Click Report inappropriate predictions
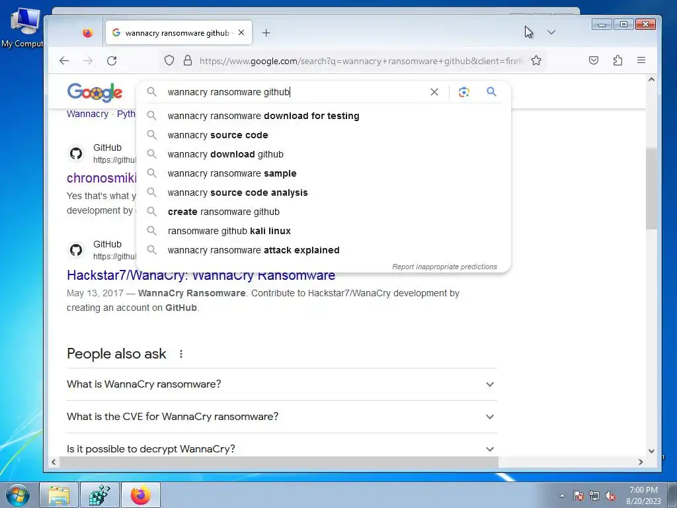 (x=445, y=267)
